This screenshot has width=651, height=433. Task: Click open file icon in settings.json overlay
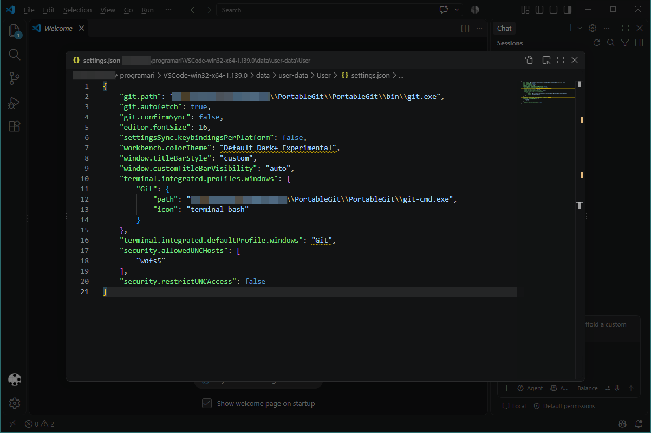click(529, 61)
